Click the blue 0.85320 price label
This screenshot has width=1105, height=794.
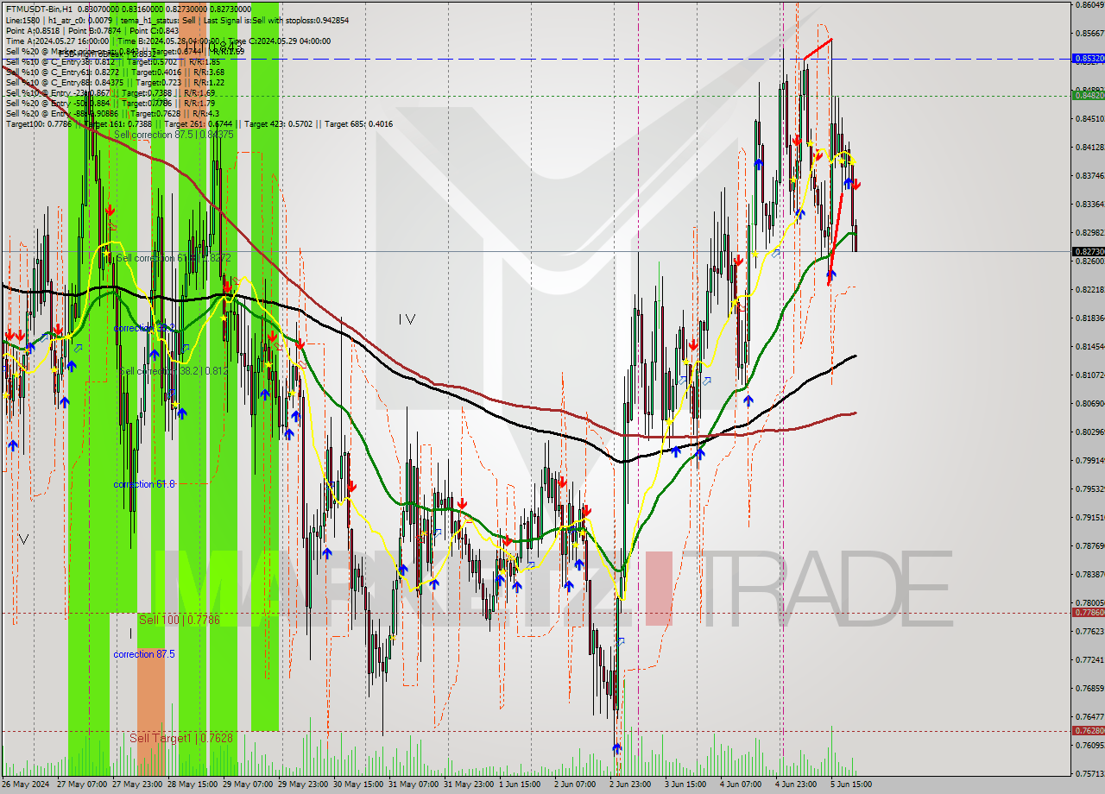1088,59
